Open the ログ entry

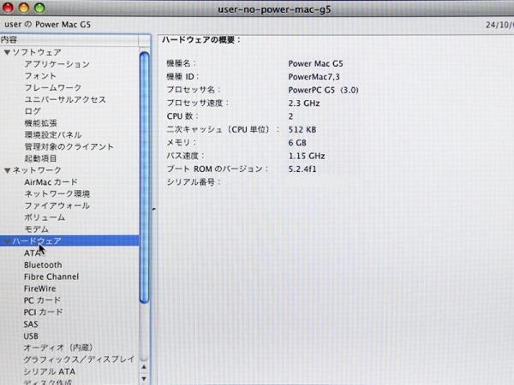[x=33, y=111]
